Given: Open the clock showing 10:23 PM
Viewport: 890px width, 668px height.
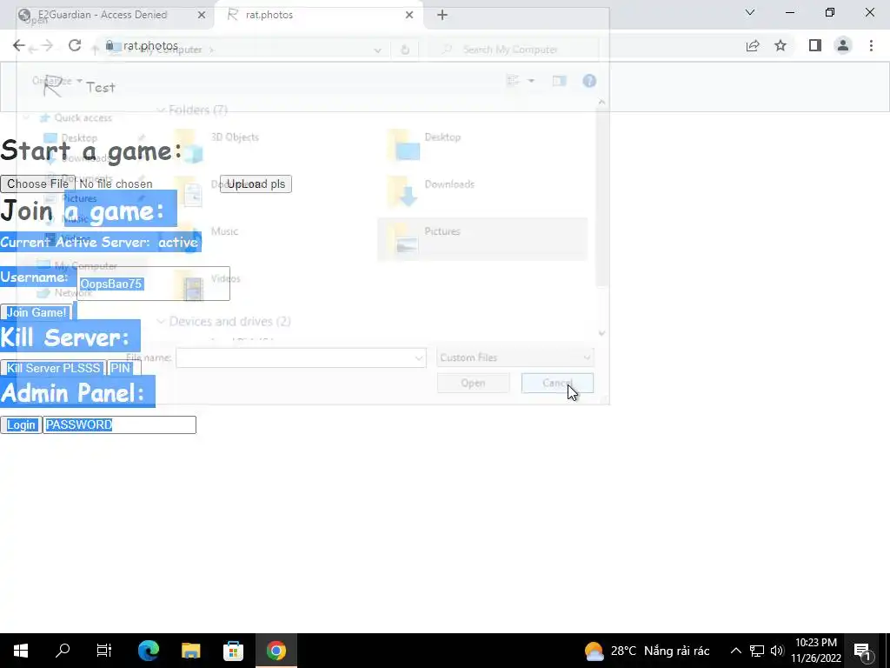Looking at the screenshot, I should tap(816, 651).
